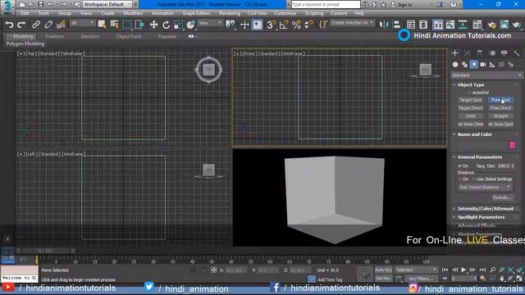Open the Modifiers menu
The height and width of the screenshot is (295, 525).
[x=133, y=13]
